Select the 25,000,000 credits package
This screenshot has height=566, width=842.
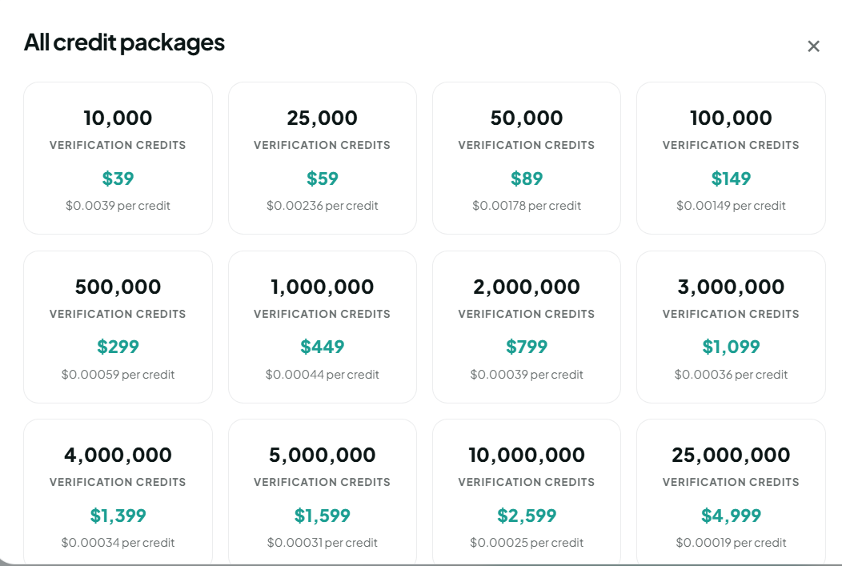click(x=731, y=492)
